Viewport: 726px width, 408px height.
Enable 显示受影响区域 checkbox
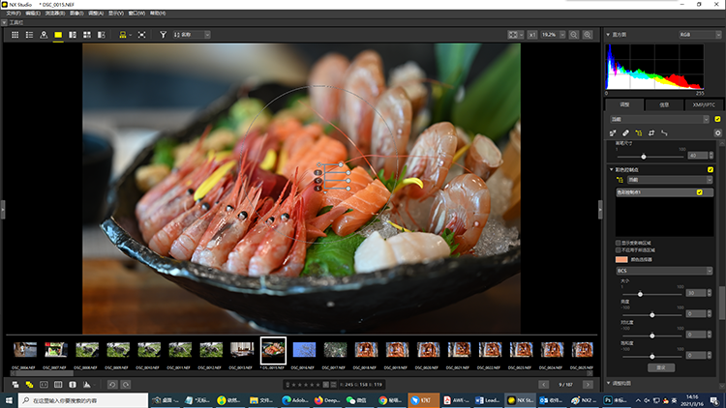pyautogui.click(x=620, y=242)
